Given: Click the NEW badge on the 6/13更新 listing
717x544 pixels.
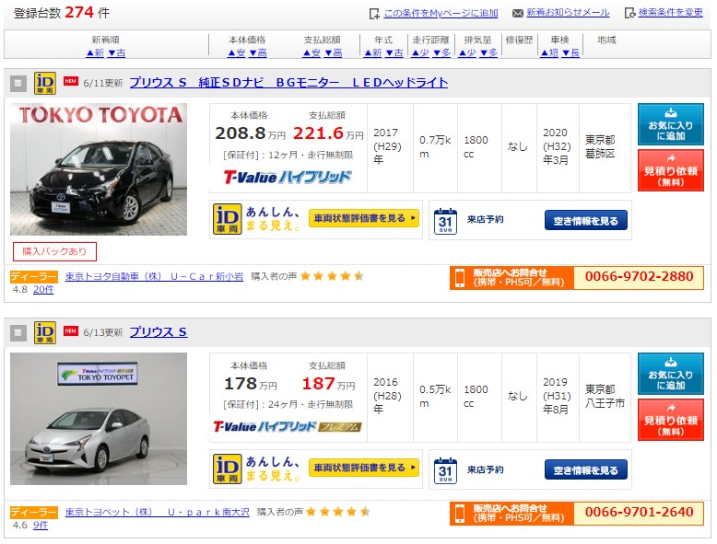Looking at the screenshot, I should coord(70,330).
